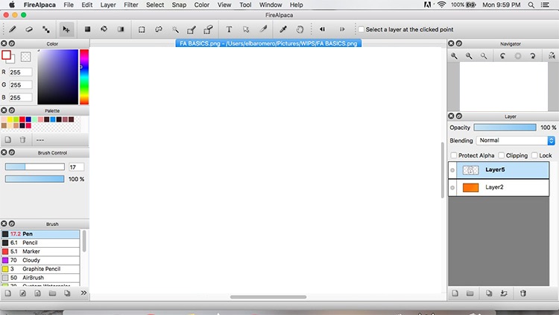Hide Layer5 using its visibility dot
This screenshot has width=559, height=315.
[452, 170]
